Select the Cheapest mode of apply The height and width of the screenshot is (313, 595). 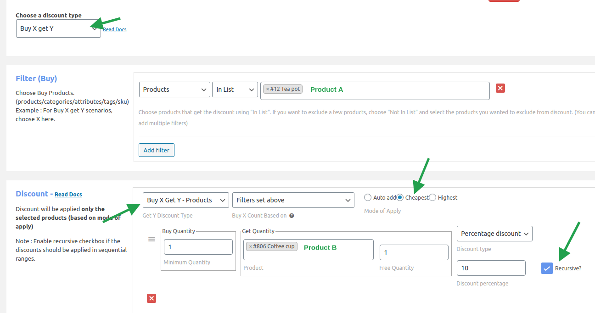400,197
